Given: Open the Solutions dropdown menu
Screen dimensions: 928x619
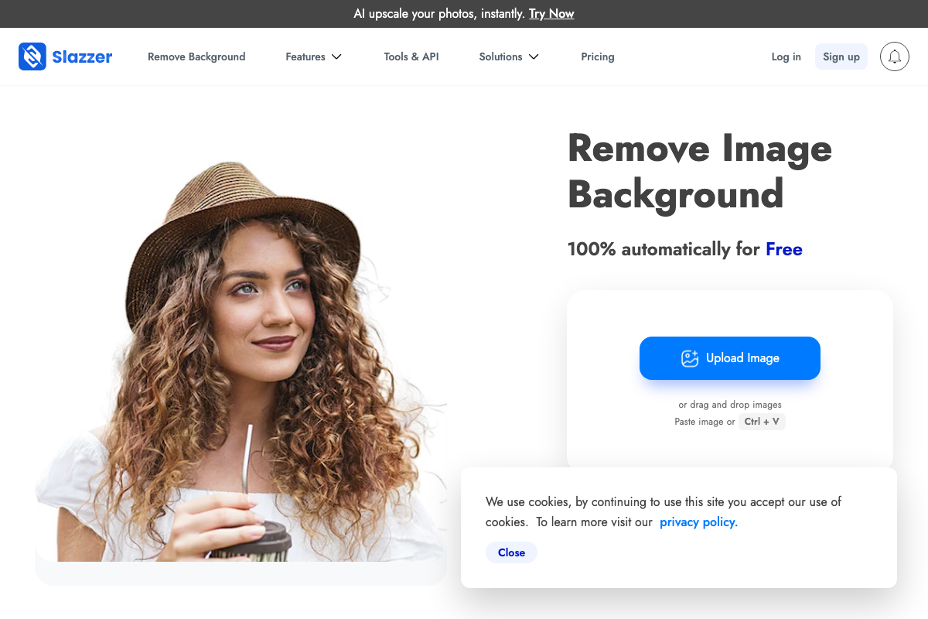Looking at the screenshot, I should click(x=500, y=56).
